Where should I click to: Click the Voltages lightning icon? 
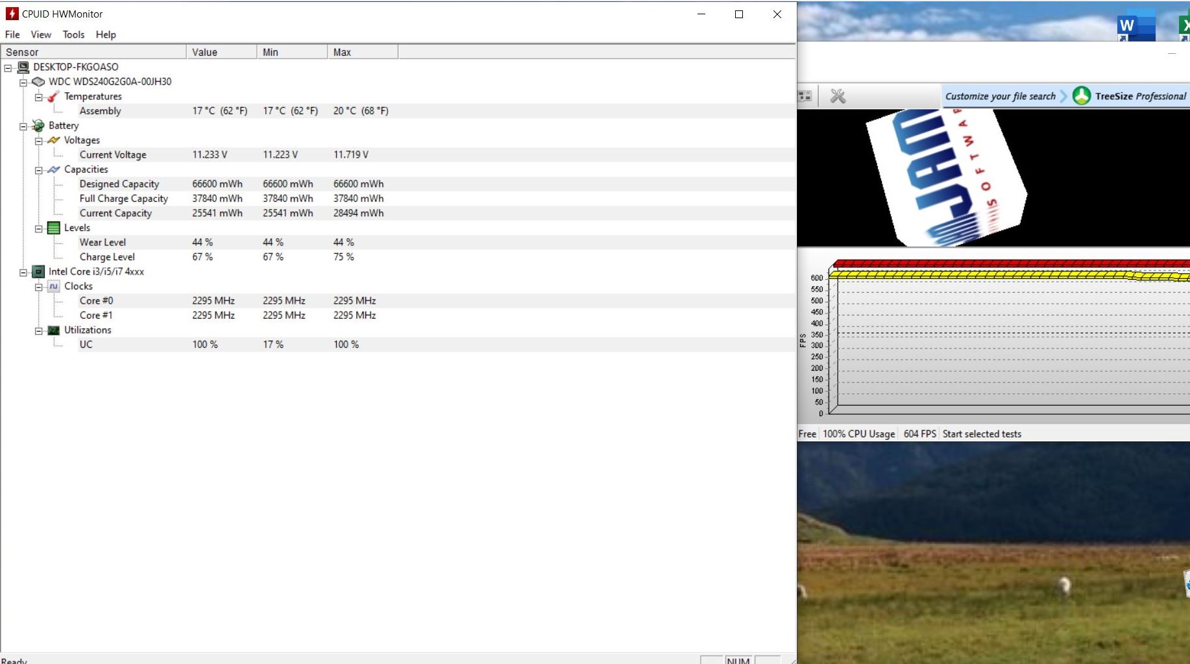pyautogui.click(x=54, y=140)
